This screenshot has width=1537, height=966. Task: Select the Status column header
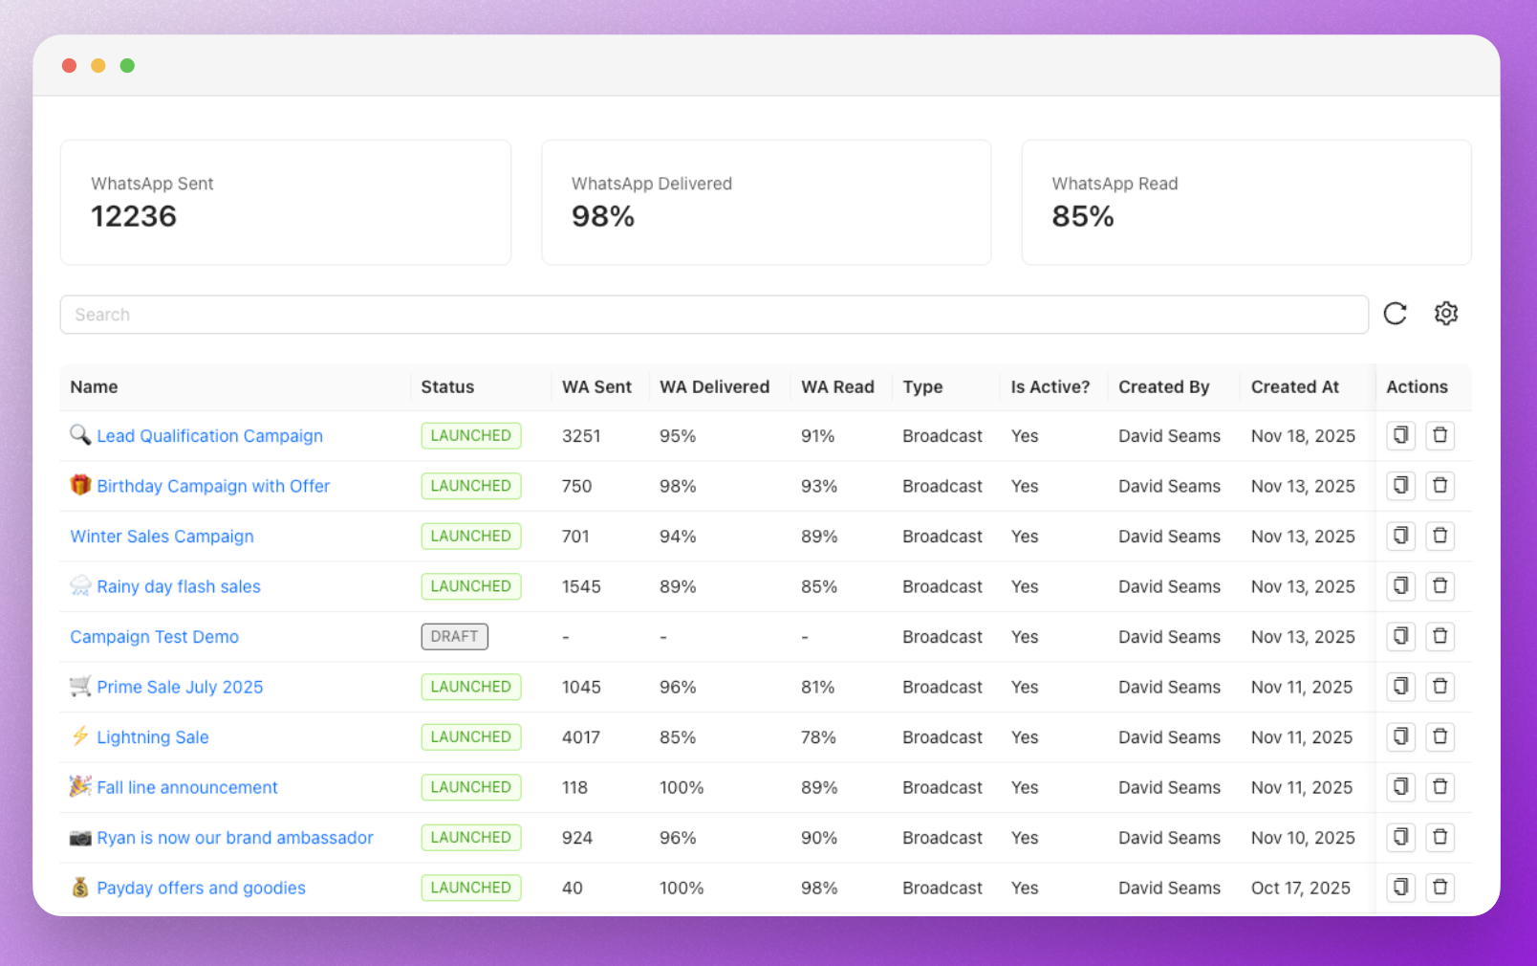[x=447, y=387]
